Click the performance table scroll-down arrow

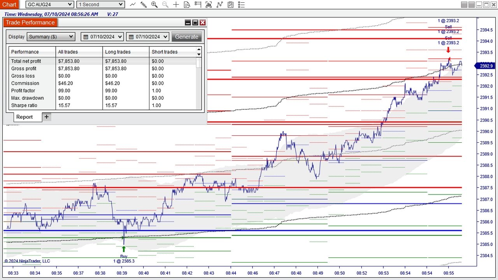point(199,54)
